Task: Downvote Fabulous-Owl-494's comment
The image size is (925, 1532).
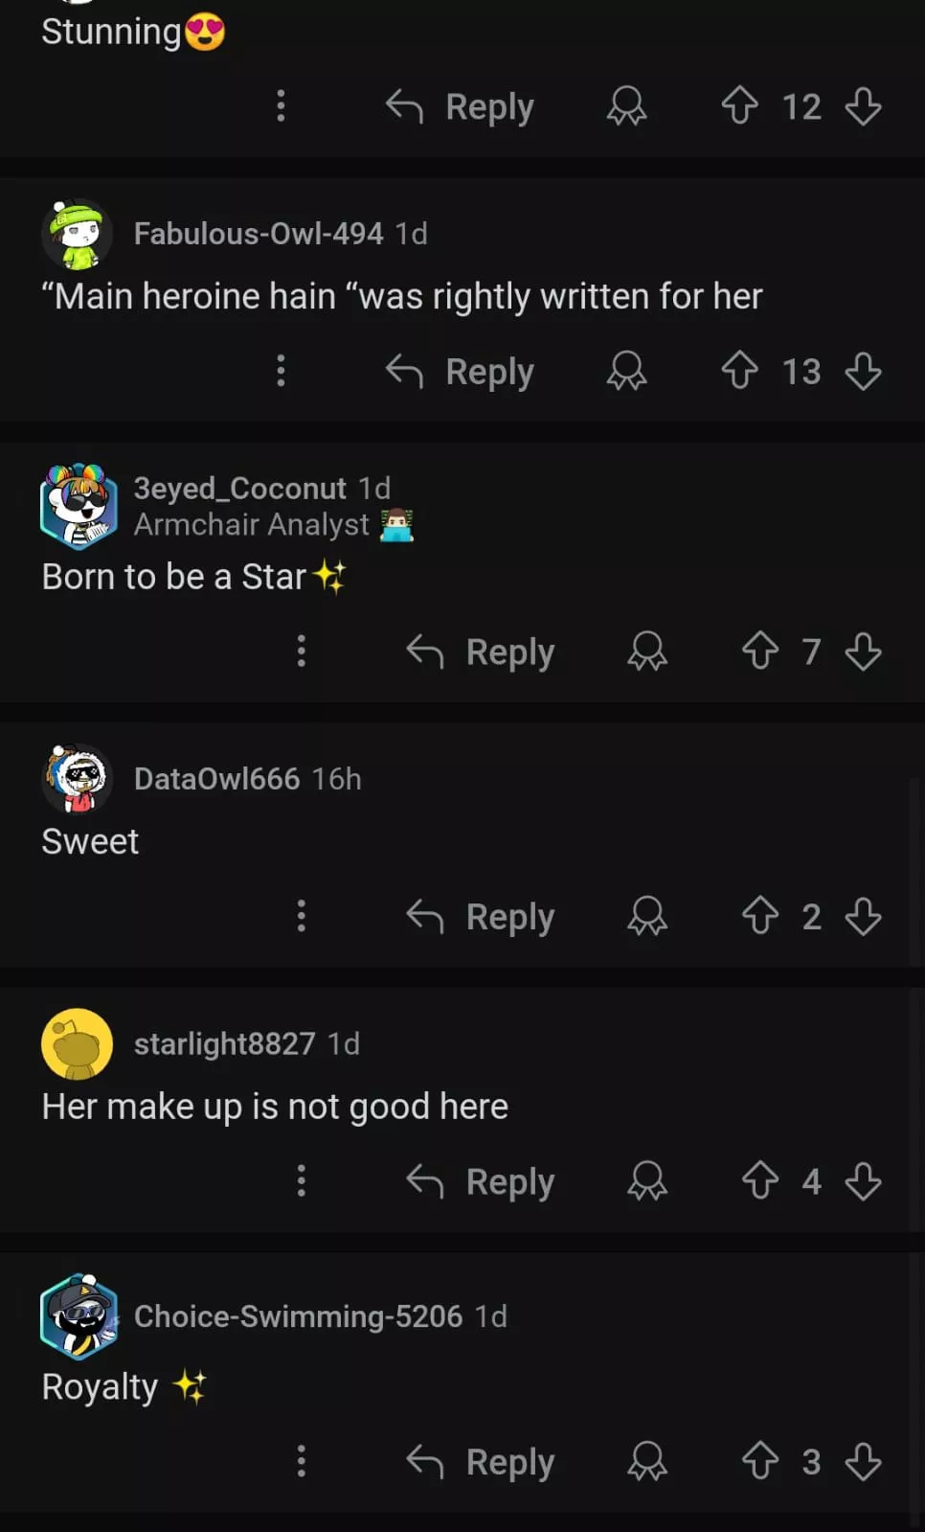Action: pos(863,372)
